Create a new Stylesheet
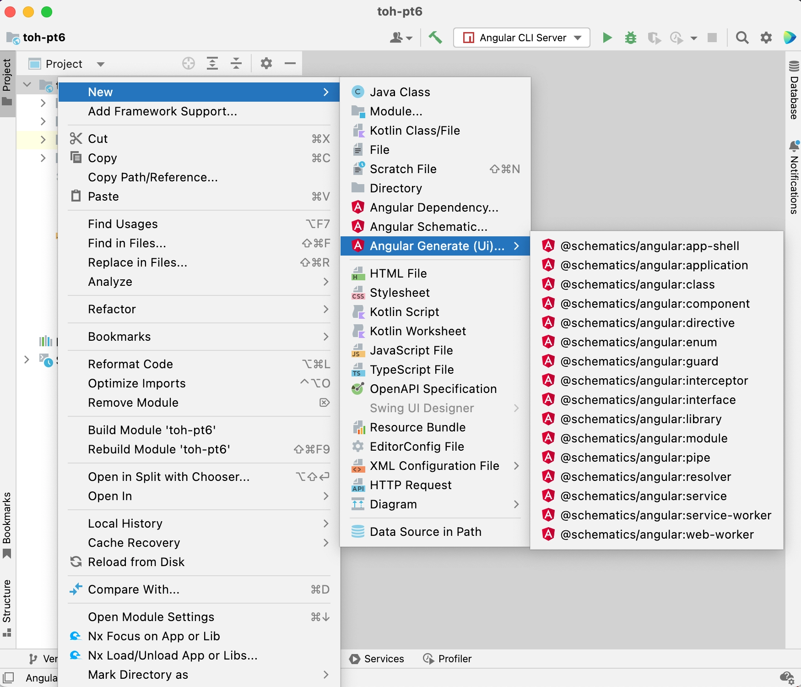The image size is (801, 687). (435, 293)
